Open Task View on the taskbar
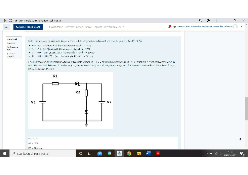This screenshot has width=248, height=175. tap(90, 153)
